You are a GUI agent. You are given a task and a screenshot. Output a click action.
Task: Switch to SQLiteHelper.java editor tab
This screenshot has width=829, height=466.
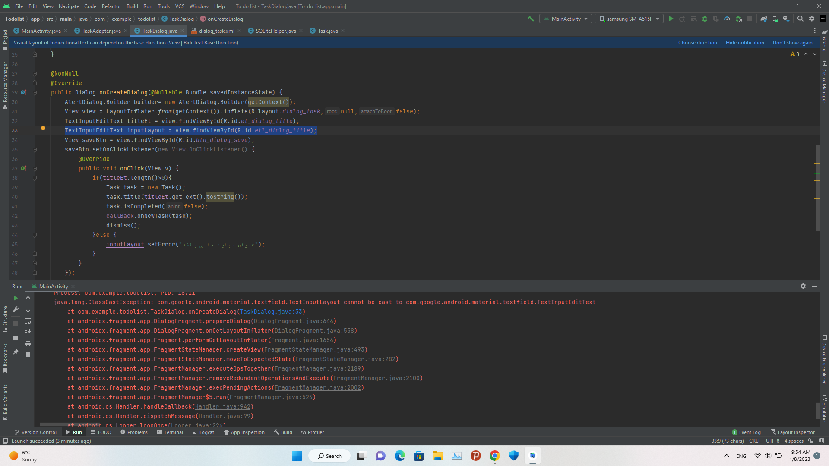pos(275,31)
